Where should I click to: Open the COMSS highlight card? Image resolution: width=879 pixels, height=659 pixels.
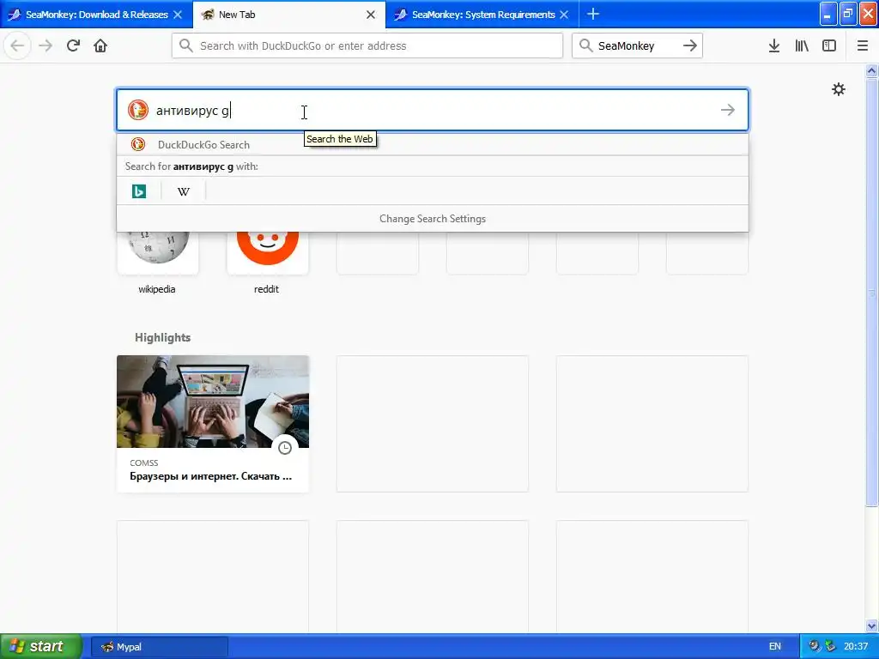click(213, 424)
